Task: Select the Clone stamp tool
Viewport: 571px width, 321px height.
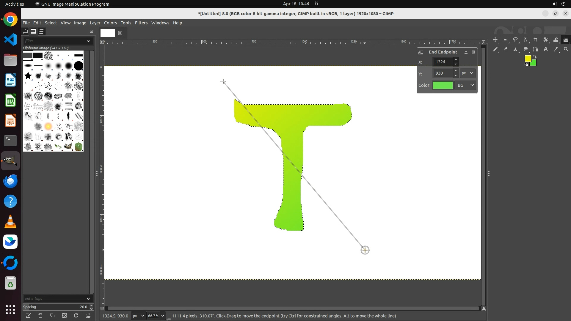Action: [x=515, y=49]
